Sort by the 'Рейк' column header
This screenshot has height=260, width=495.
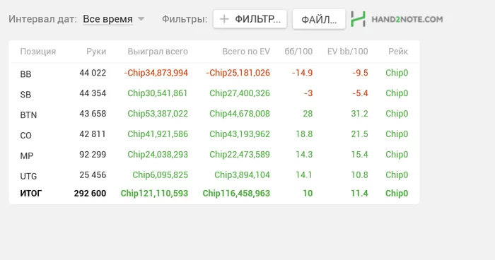[x=398, y=52]
